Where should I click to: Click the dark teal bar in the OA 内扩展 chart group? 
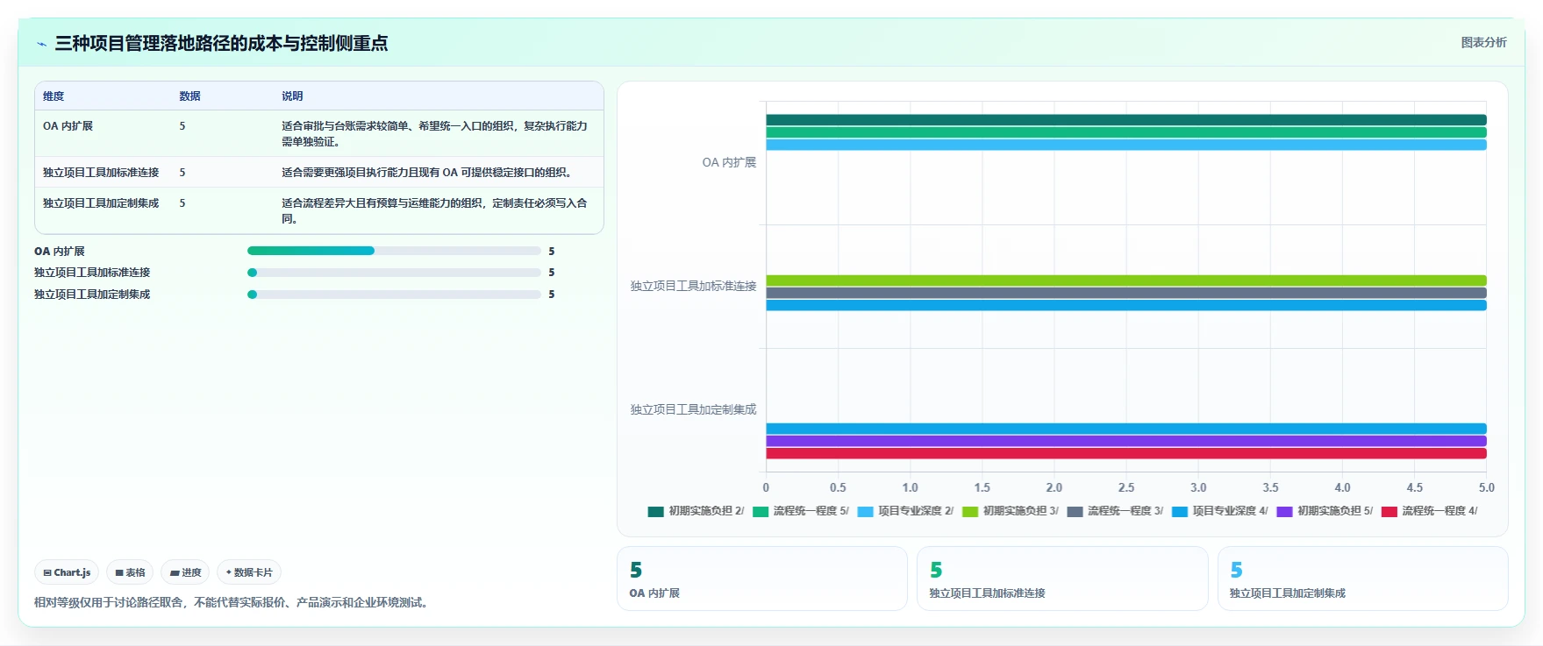coord(1126,120)
